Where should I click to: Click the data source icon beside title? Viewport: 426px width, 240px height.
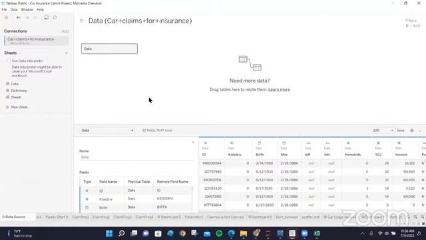82,21
